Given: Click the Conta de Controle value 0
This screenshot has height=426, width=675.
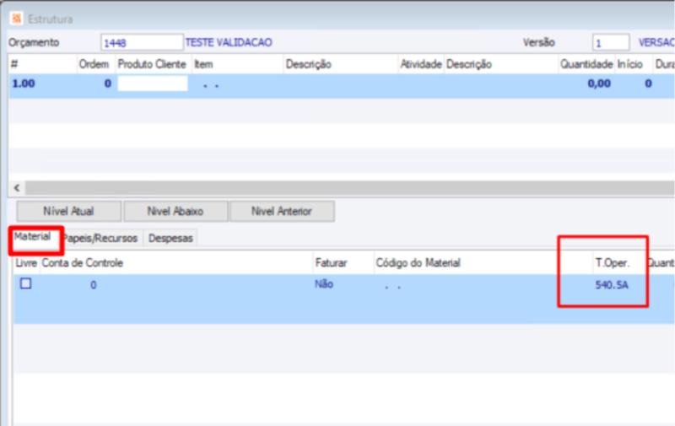Looking at the screenshot, I should coord(94,285).
